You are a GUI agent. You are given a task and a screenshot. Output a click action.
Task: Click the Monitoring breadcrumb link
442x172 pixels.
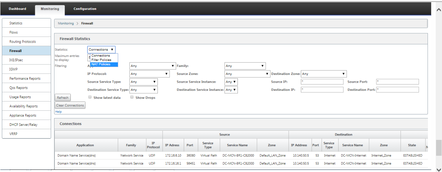pos(66,23)
